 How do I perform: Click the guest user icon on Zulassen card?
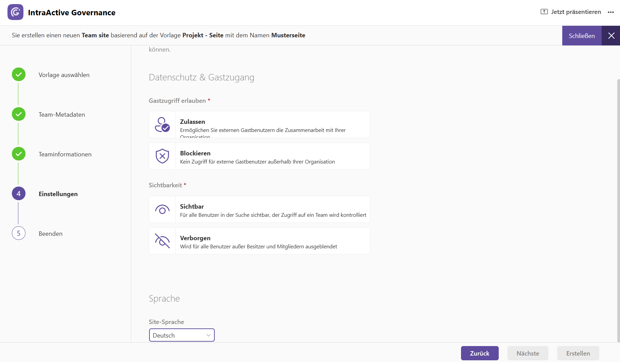[162, 125]
